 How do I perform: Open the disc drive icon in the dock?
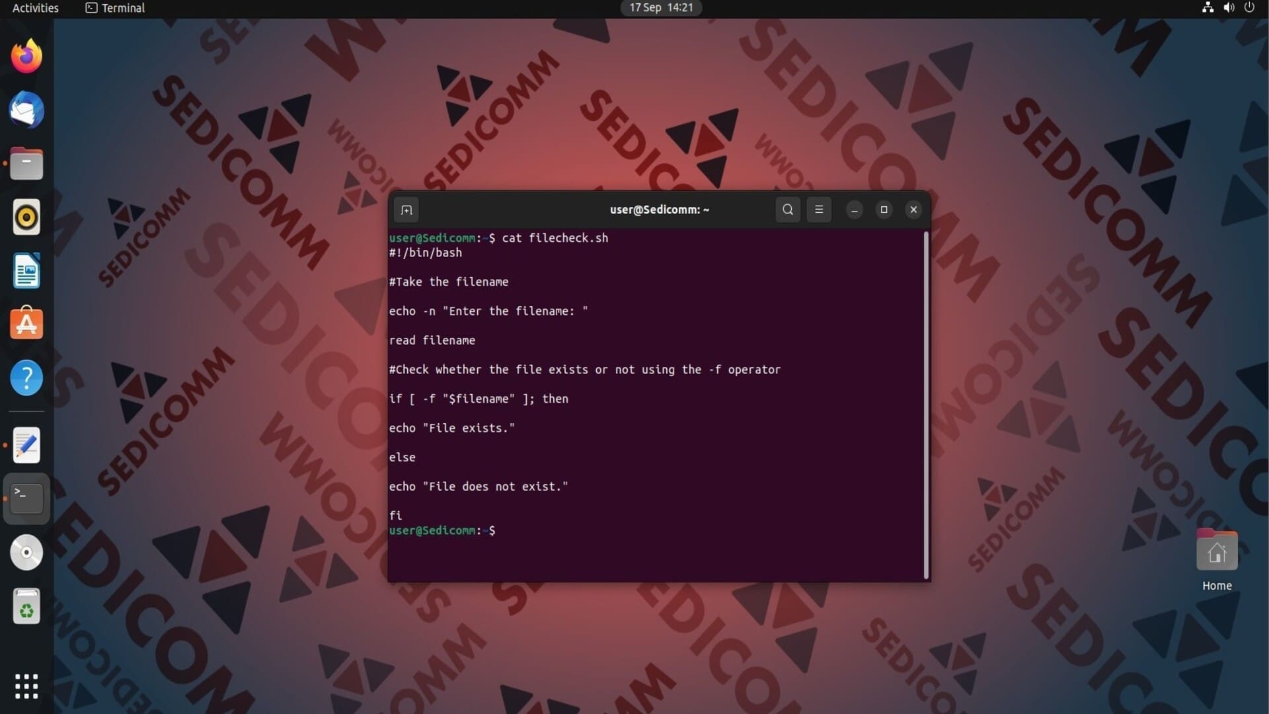click(26, 552)
